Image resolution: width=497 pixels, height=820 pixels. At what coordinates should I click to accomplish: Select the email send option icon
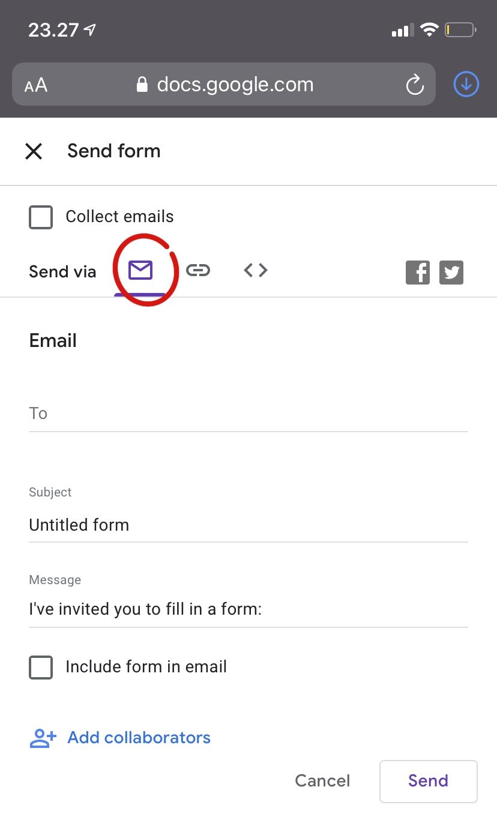[140, 271]
